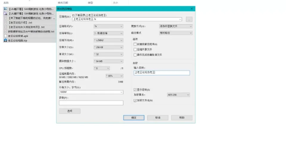Select the file 【老王论坛介绍】.txt
Viewport: 286px width, 149px height.
pyautogui.click(x=20, y=23)
